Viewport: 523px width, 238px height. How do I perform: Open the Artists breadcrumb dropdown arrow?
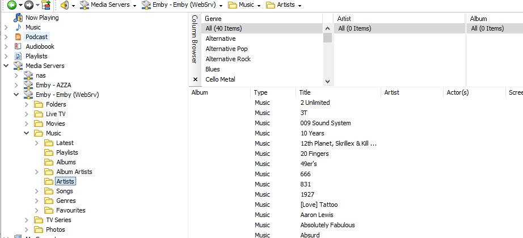(299, 6)
